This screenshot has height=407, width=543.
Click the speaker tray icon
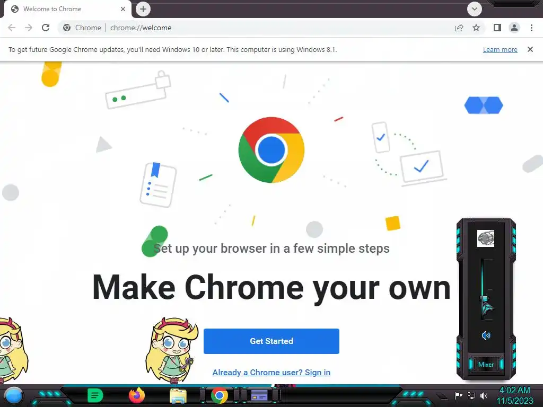(x=484, y=395)
